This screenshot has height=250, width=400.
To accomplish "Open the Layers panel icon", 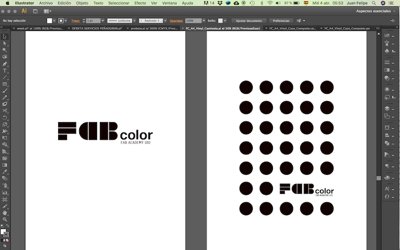I will (x=387, y=108).
